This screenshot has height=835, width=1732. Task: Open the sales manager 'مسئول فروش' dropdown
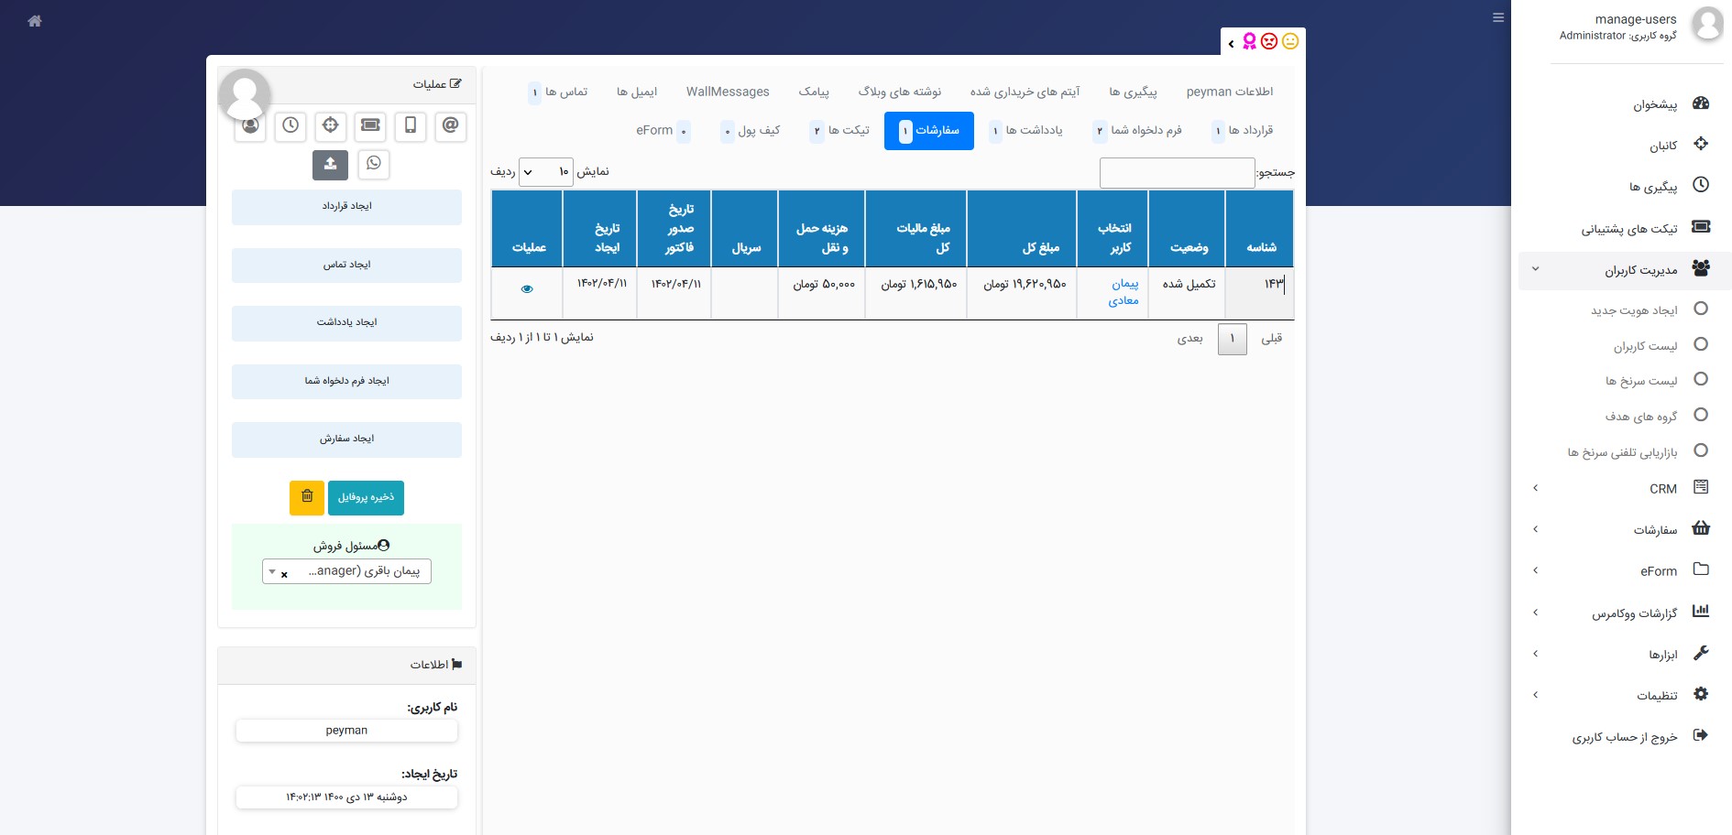coord(346,571)
